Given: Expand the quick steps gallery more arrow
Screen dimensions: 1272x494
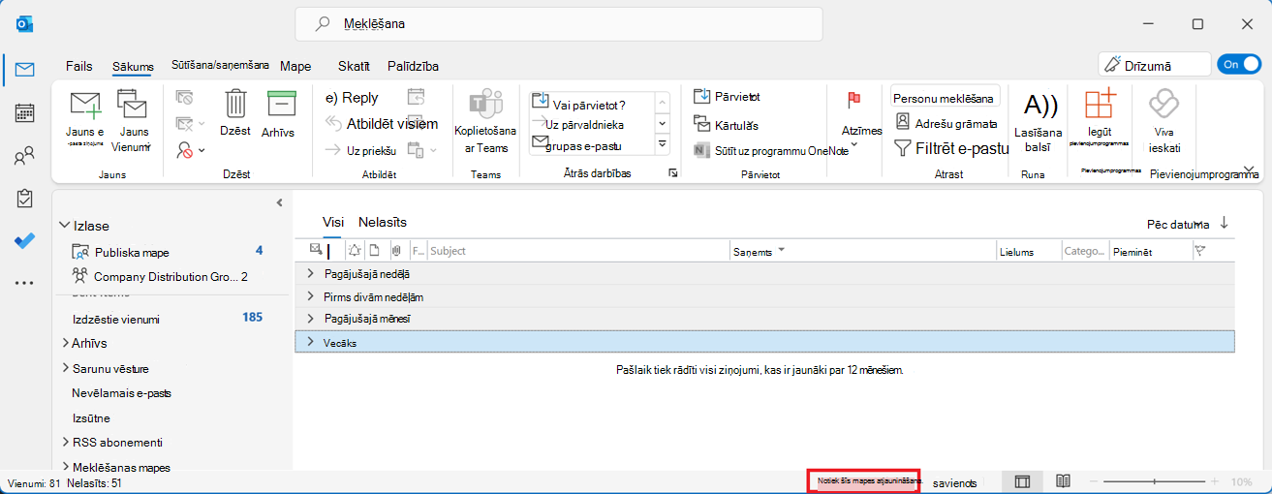Looking at the screenshot, I should pos(663,144).
